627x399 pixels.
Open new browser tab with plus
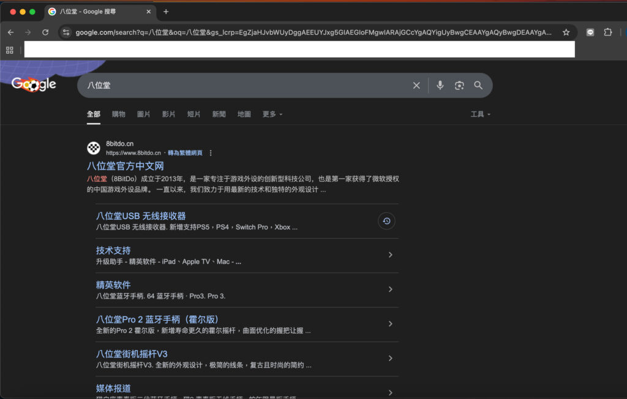tap(166, 12)
